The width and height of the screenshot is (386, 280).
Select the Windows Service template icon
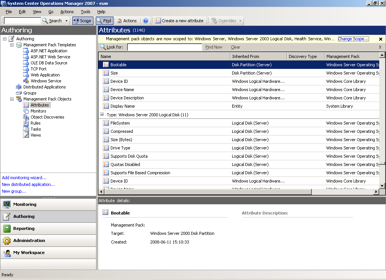pos(26,81)
